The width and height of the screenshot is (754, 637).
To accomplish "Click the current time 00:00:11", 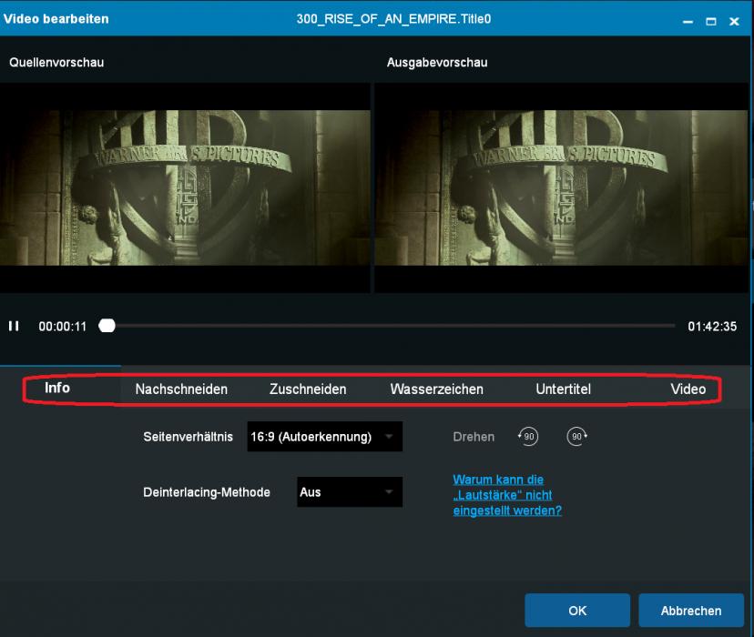I will tap(63, 327).
